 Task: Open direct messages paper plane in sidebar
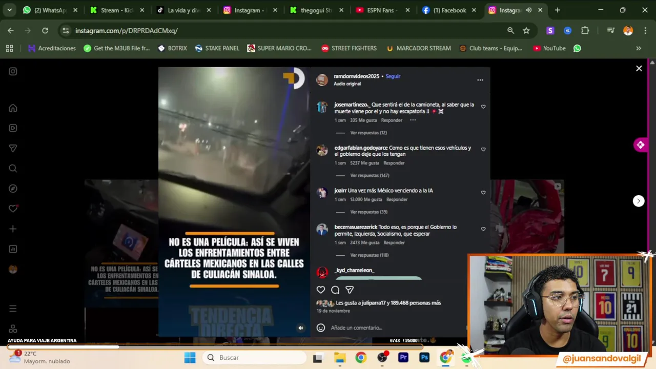[13, 148]
